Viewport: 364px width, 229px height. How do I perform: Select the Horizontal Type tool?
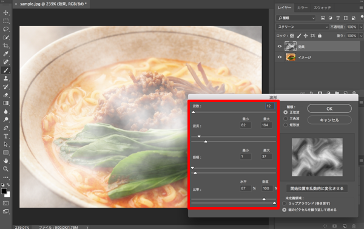(6, 136)
